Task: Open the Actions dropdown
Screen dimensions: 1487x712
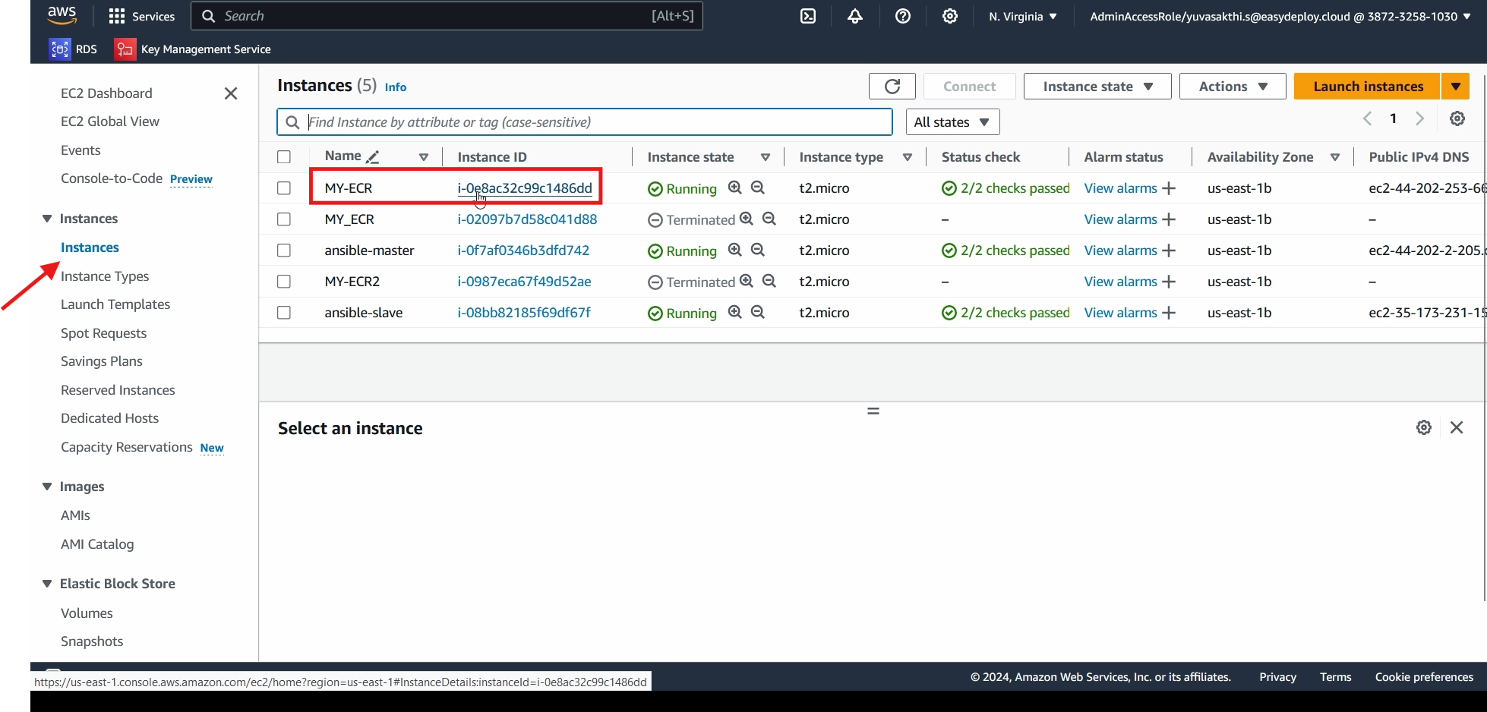Action: coord(1233,87)
